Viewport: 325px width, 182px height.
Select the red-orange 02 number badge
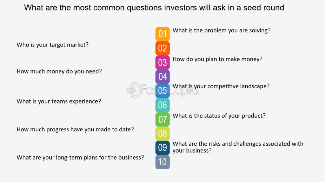(162, 48)
